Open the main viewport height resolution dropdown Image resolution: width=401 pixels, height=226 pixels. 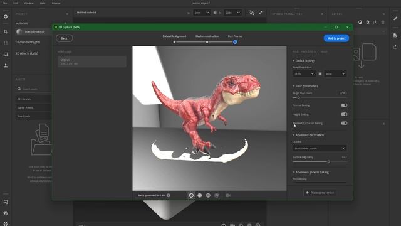click(x=232, y=13)
